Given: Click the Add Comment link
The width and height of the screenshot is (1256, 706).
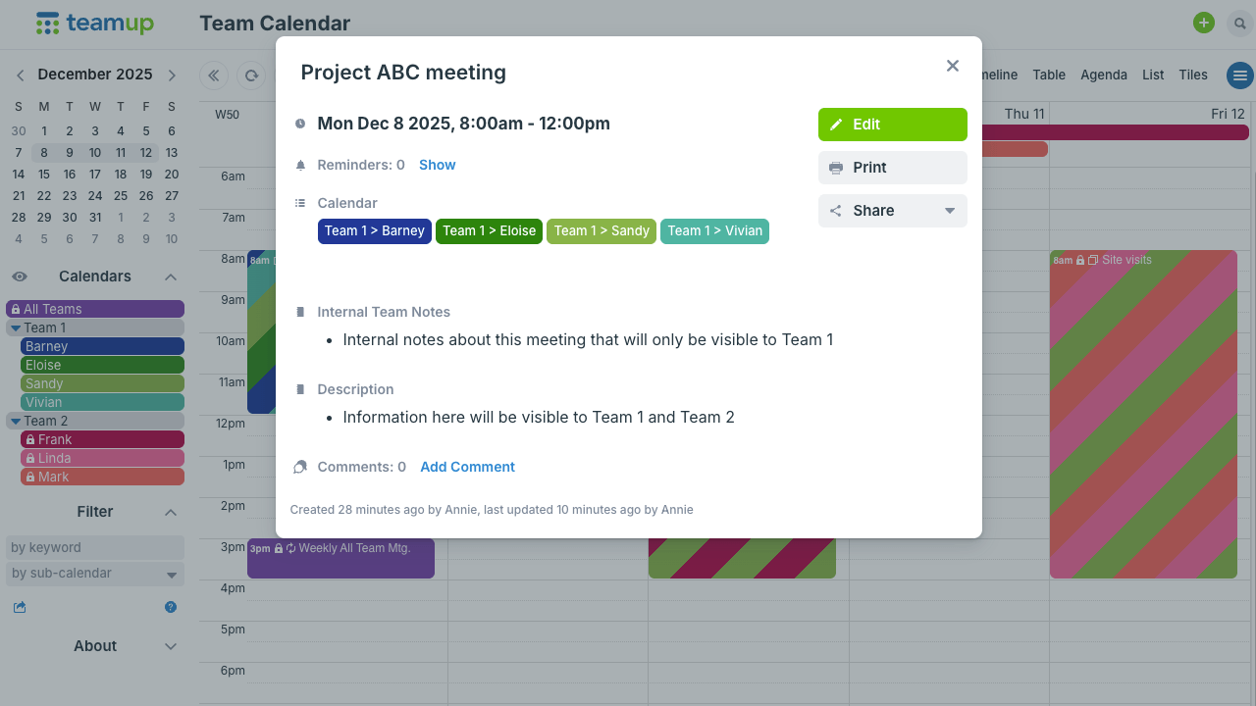Looking at the screenshot, I should 467,467.
